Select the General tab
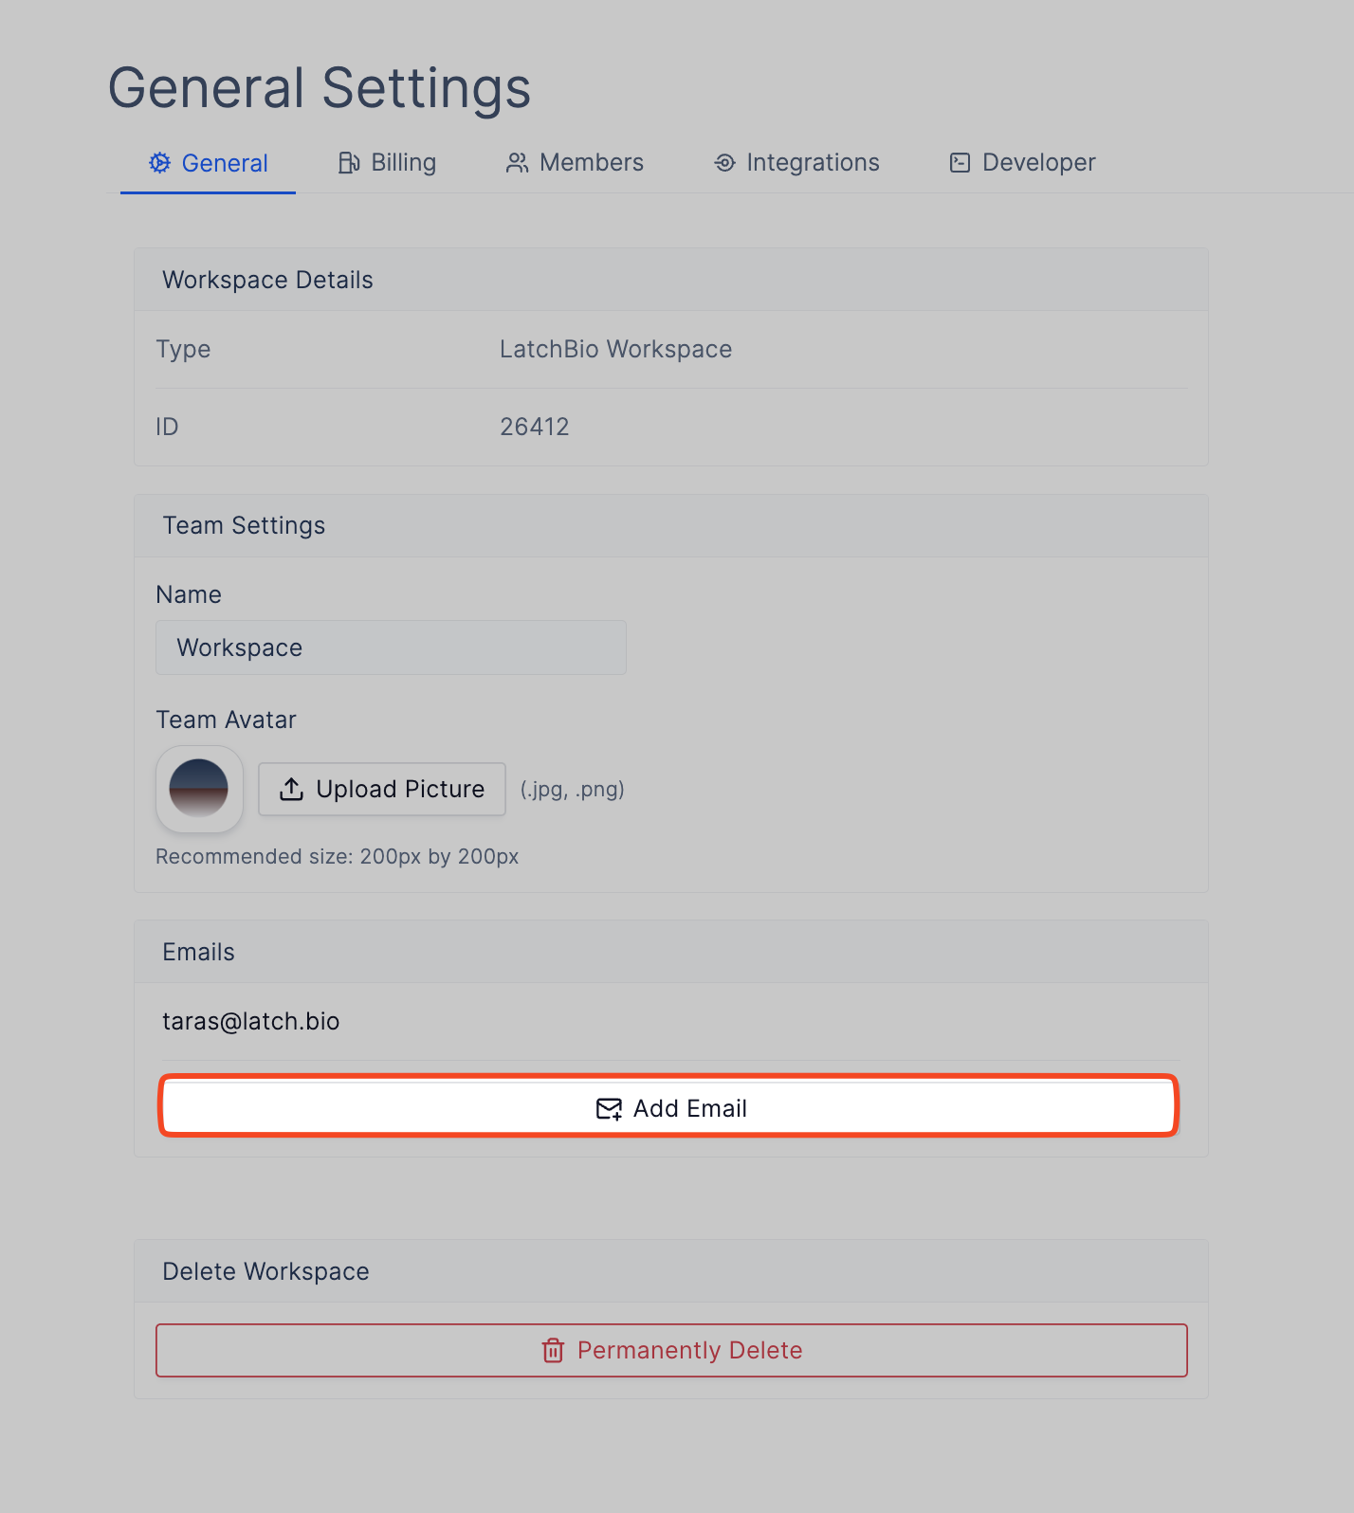The width and height of the screenshot is (1354, 1513). (208, 163)
